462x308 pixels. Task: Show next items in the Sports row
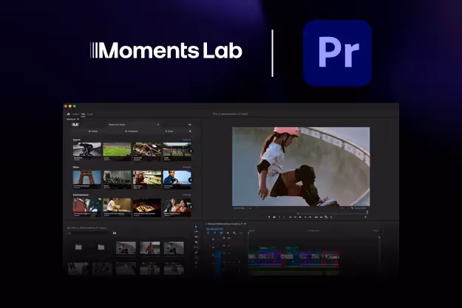coord(191,151)
